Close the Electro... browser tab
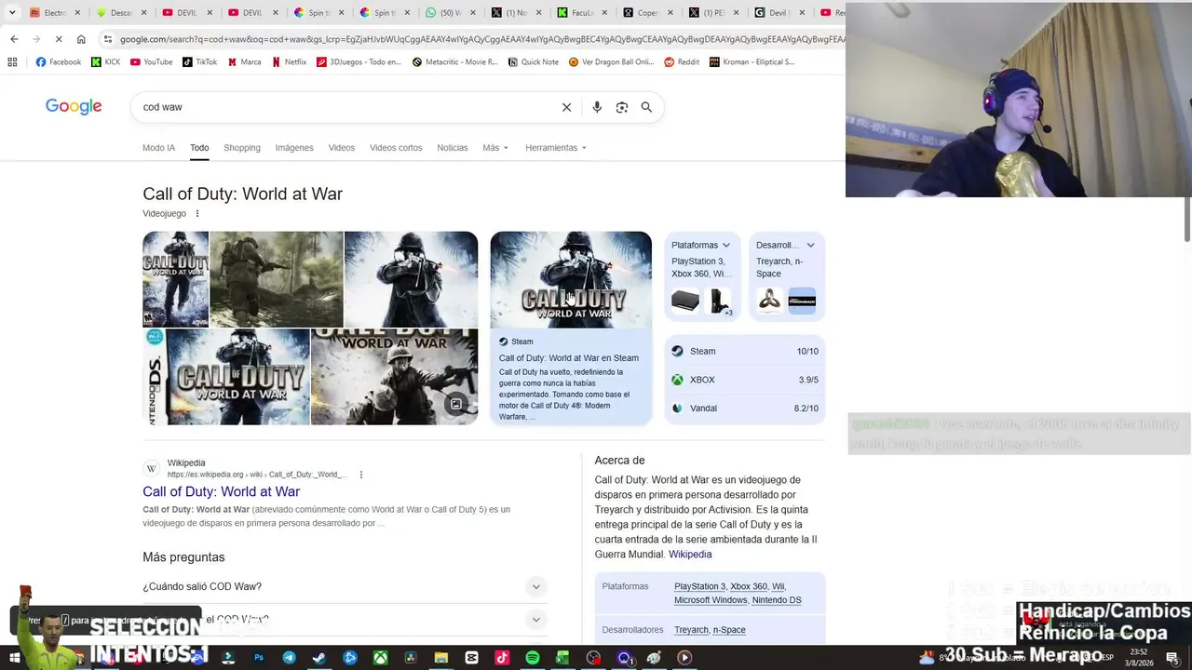This screenshot has width=1192, height=670. 78,13
